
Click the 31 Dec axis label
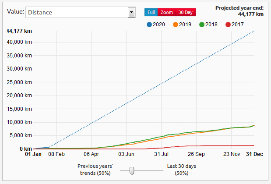(x=254, y=154)
